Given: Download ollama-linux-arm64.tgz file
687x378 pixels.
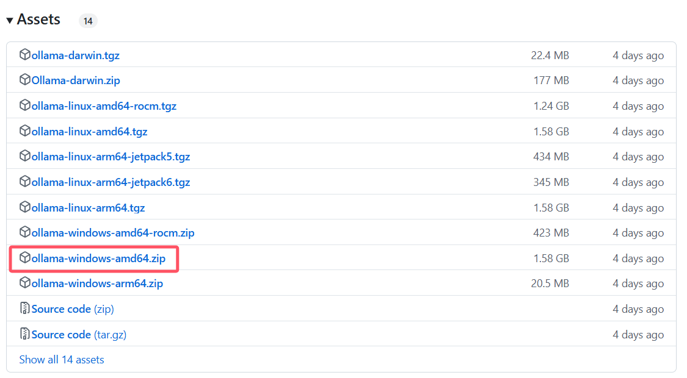Looking at the screenshot, I should 88,207.
